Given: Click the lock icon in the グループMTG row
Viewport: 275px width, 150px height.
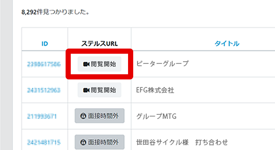Looking at the screenshot, I should (x=83, y=116).
